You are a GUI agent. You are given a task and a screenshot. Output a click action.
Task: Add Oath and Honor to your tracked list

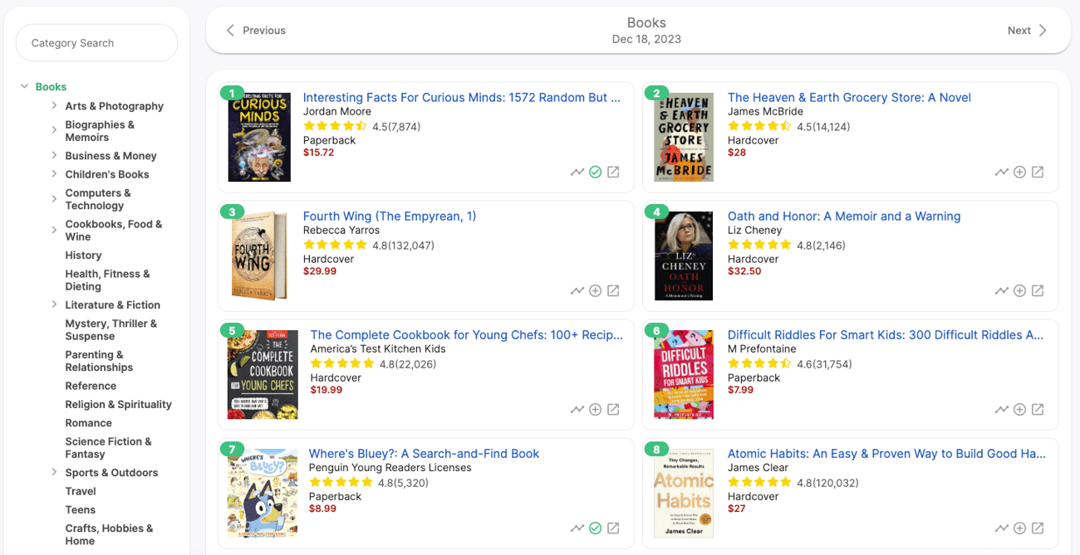tap(1019, 290)
